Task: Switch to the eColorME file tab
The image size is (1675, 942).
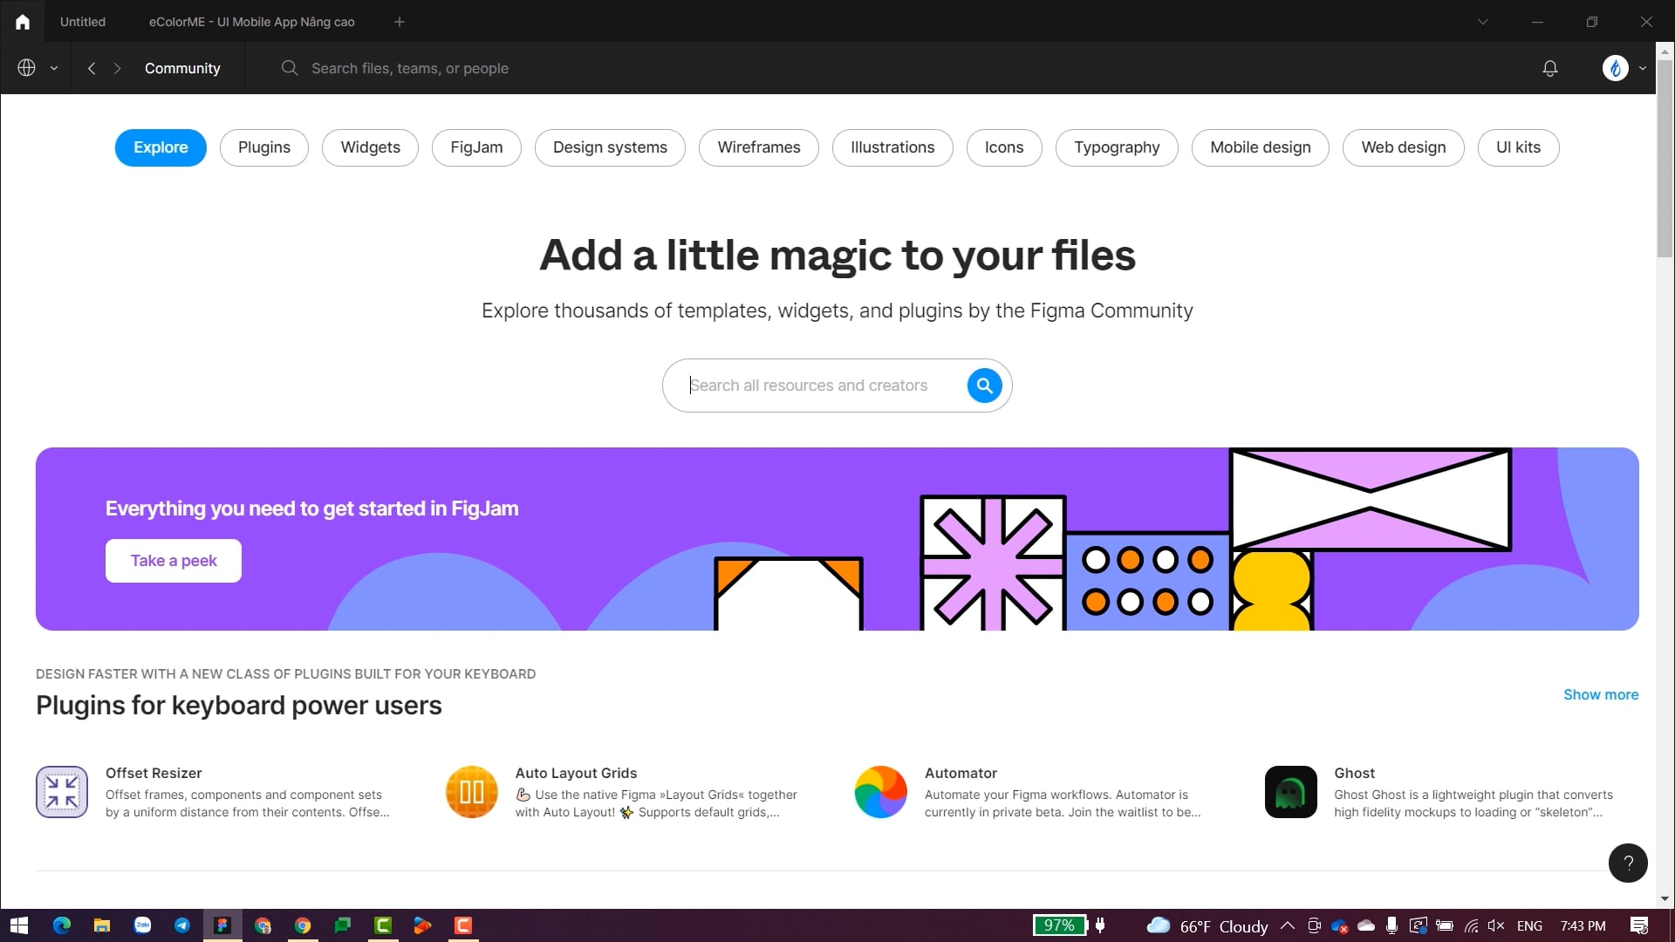Action: click(x=251, y=22)
